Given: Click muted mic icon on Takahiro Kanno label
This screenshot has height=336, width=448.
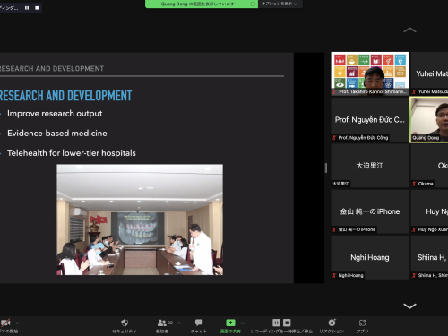Looking at the screenshot, I should [x=334, y=91].
